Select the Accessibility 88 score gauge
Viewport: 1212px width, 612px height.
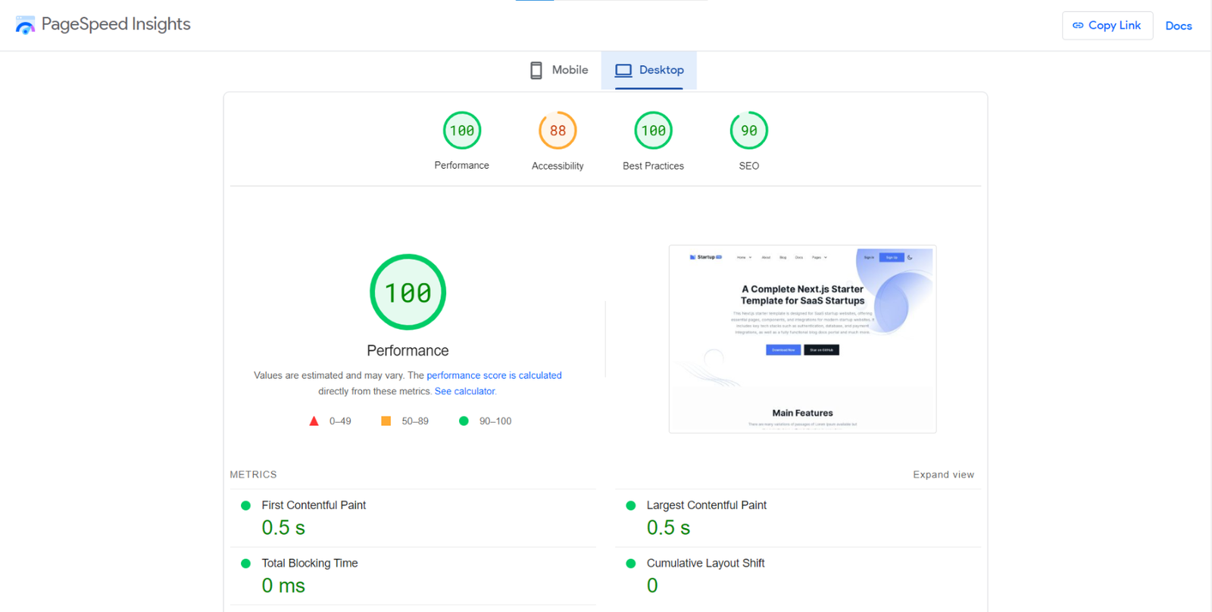tap(558, 131)
